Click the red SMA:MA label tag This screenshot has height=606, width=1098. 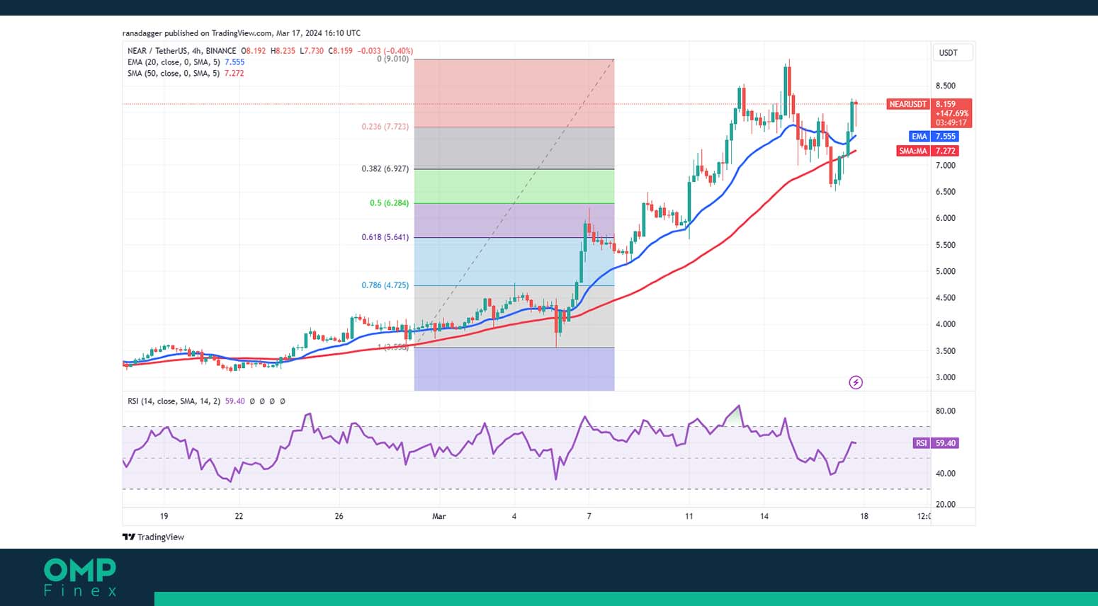(913, 151)
